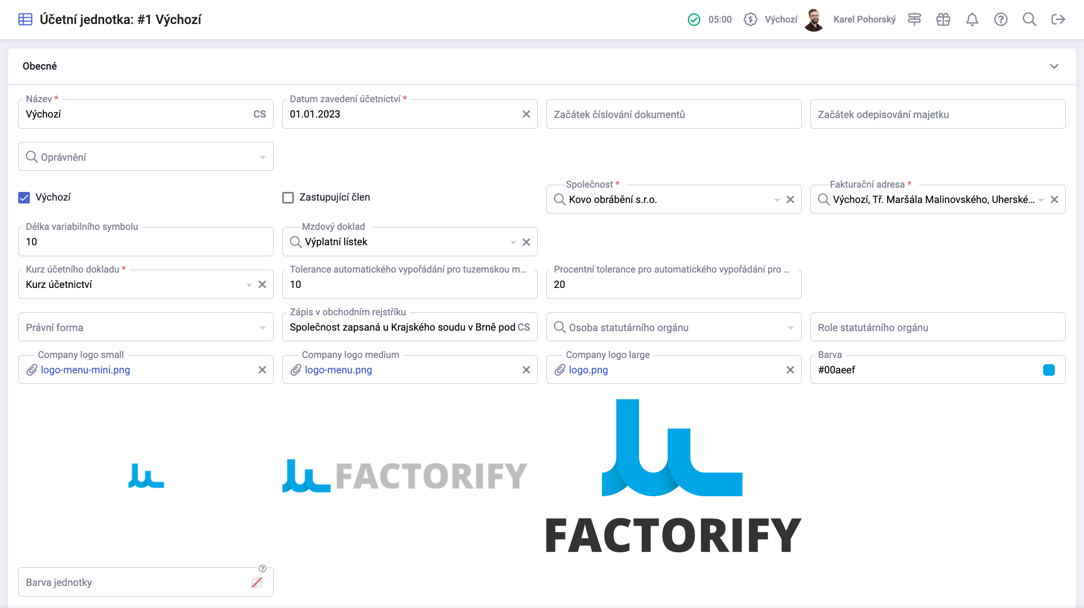The height and width of the screenshot is (608, 1084).
Task: Remove the Company logo large file
Action: (x=790, y=370)
